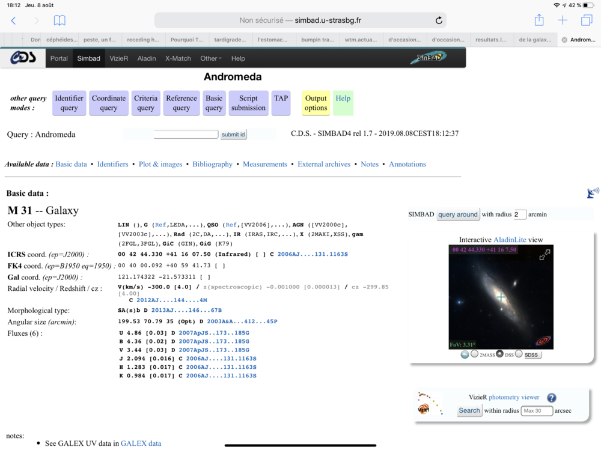Switch to the receding h... browser tab
Viewport: 601px width, 450px height.
click(144, 40)
